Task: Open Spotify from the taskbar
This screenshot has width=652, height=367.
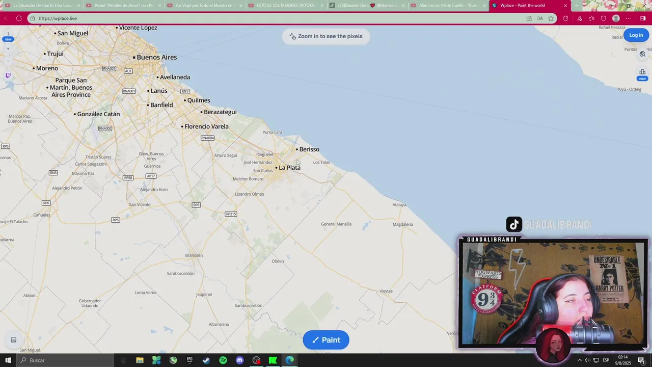Action: (x=223, y=360)
